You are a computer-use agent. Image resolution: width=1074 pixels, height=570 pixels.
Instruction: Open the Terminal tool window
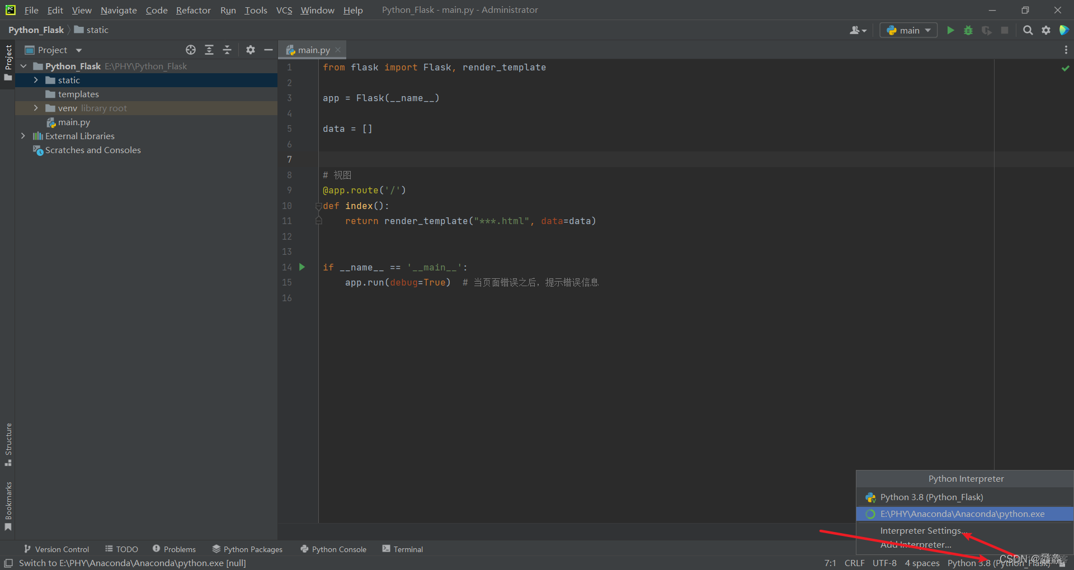[x=402, y=549]
